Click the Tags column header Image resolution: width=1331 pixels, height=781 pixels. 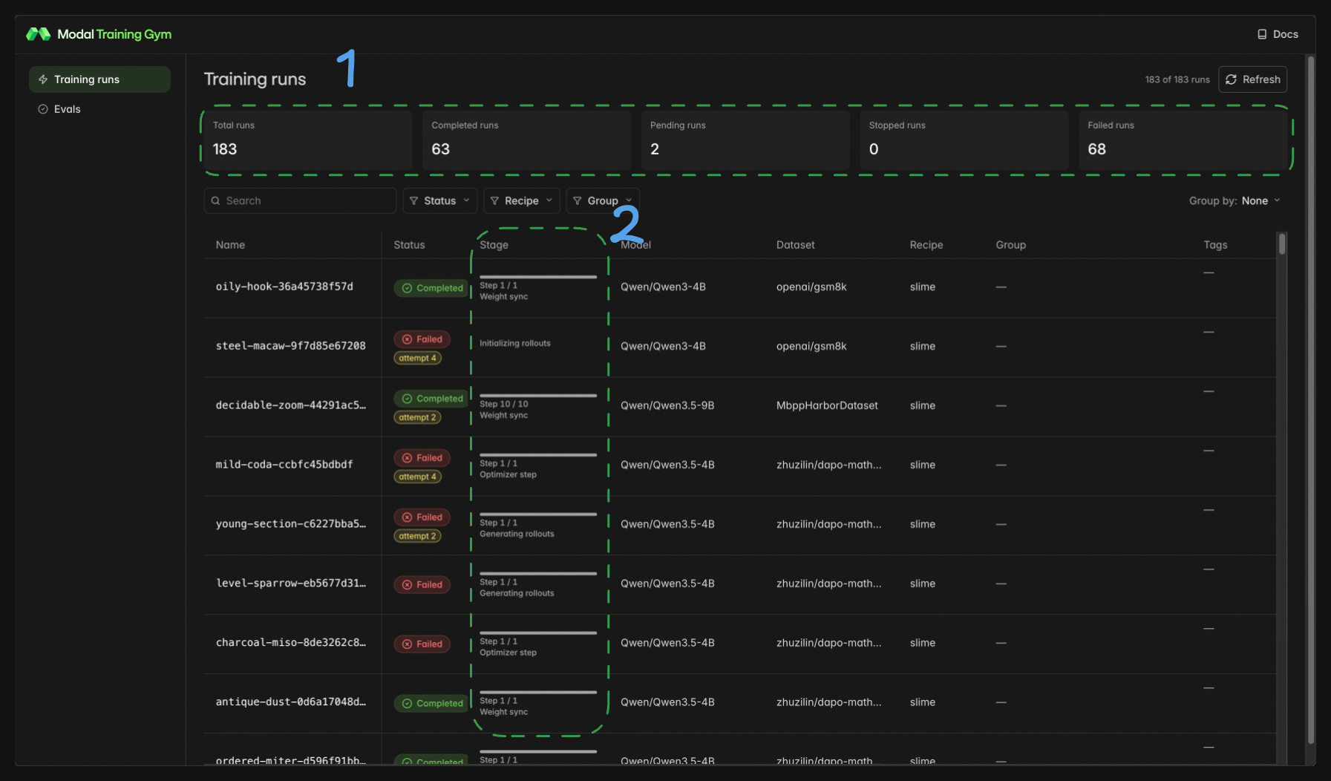(1215, 245)
